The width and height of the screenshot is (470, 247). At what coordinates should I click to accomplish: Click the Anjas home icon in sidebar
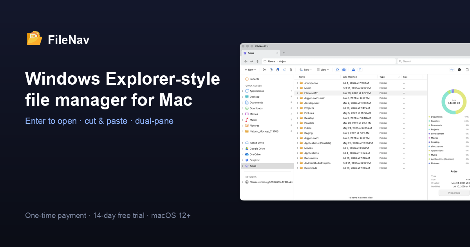pyautogui.click(x=247, y=166)
